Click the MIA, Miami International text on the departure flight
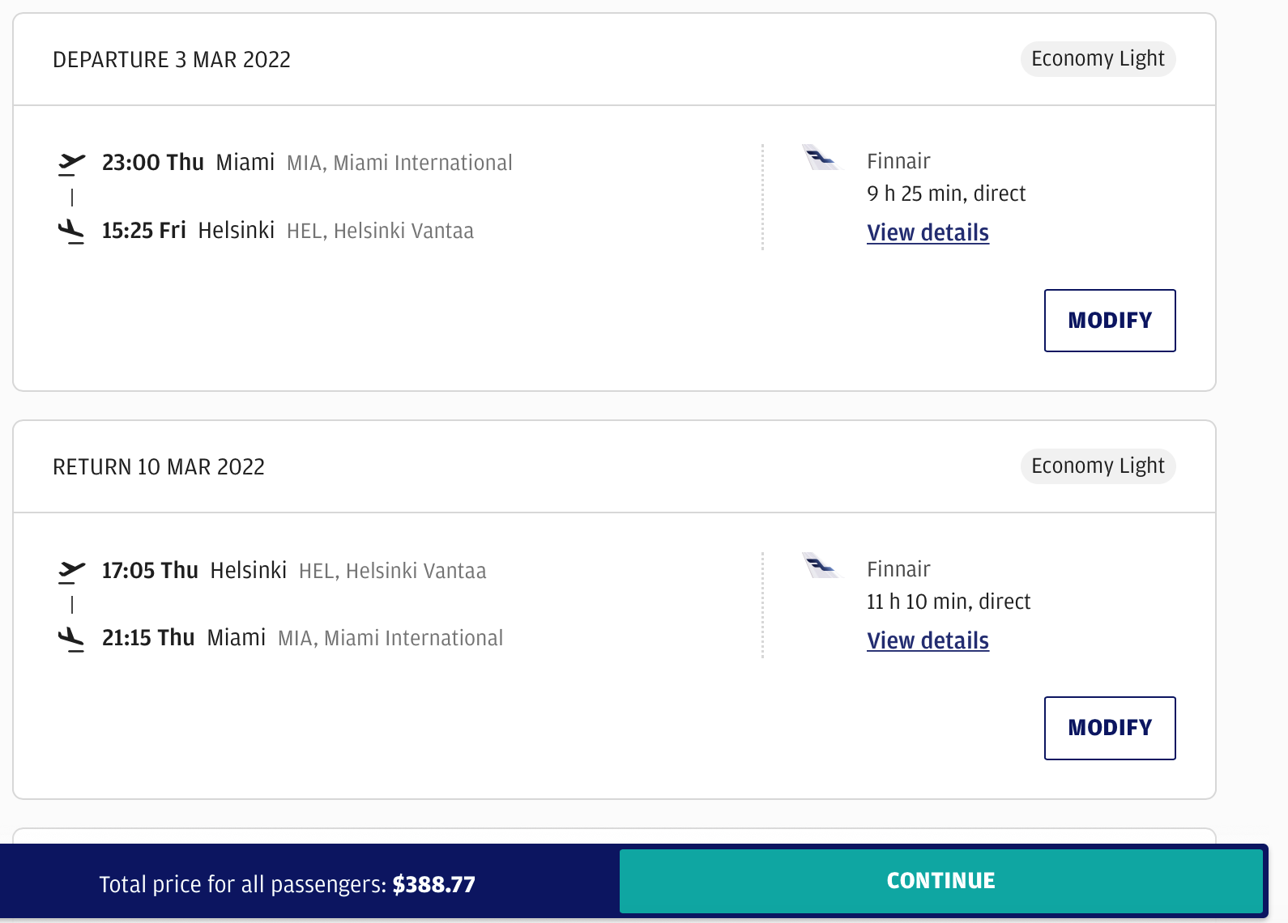 [399, 164]
